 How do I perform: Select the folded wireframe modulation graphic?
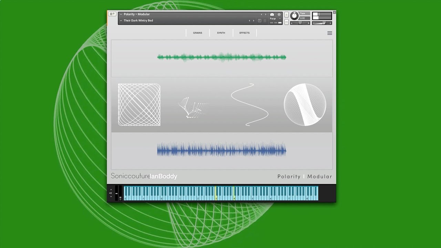[x=193, y=107]
